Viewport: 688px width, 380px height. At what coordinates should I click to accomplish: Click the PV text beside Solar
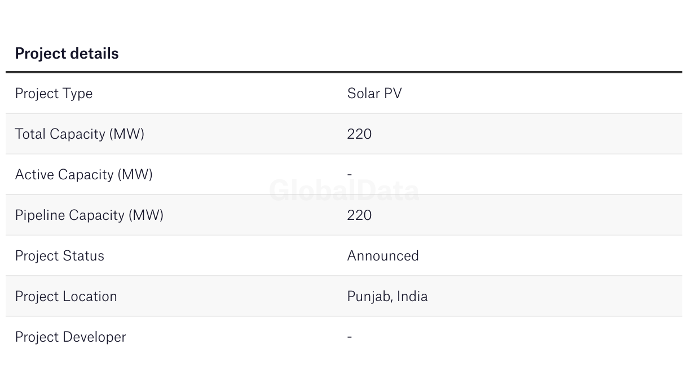393,94
